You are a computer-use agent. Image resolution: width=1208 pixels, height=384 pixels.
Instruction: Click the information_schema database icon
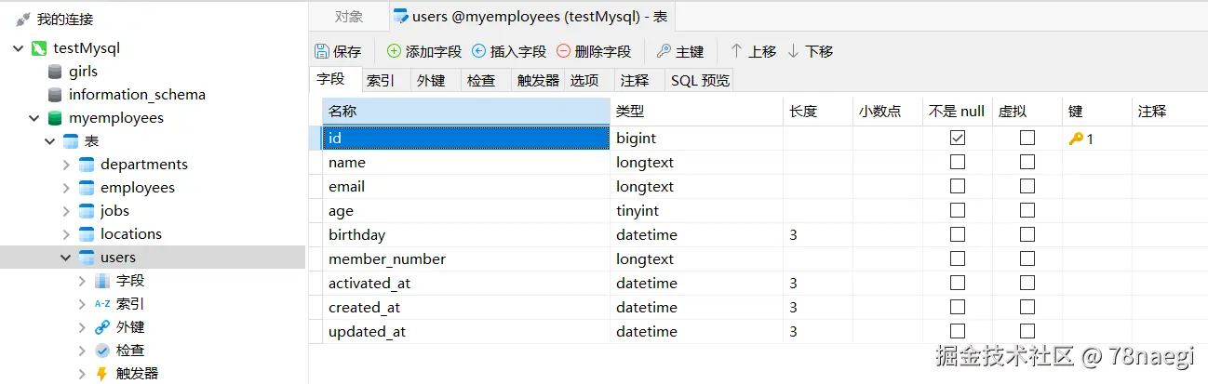click(x=55, y=95)
